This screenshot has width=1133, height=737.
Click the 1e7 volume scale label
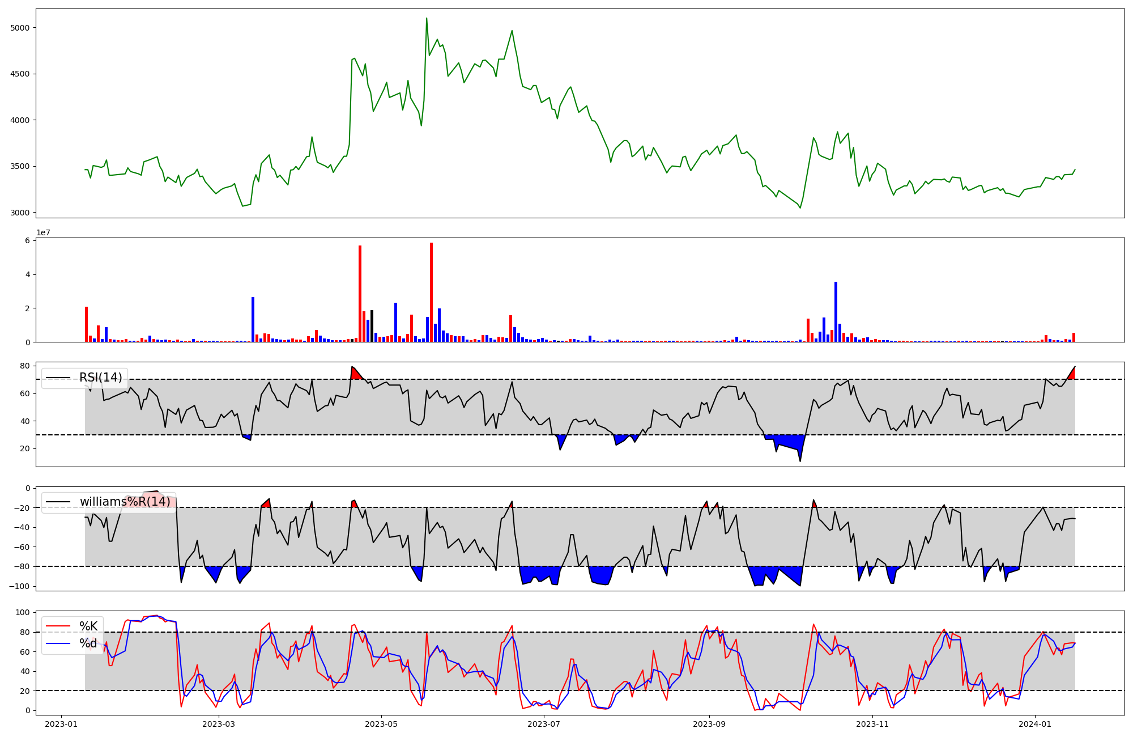click(x=44, y=233)
